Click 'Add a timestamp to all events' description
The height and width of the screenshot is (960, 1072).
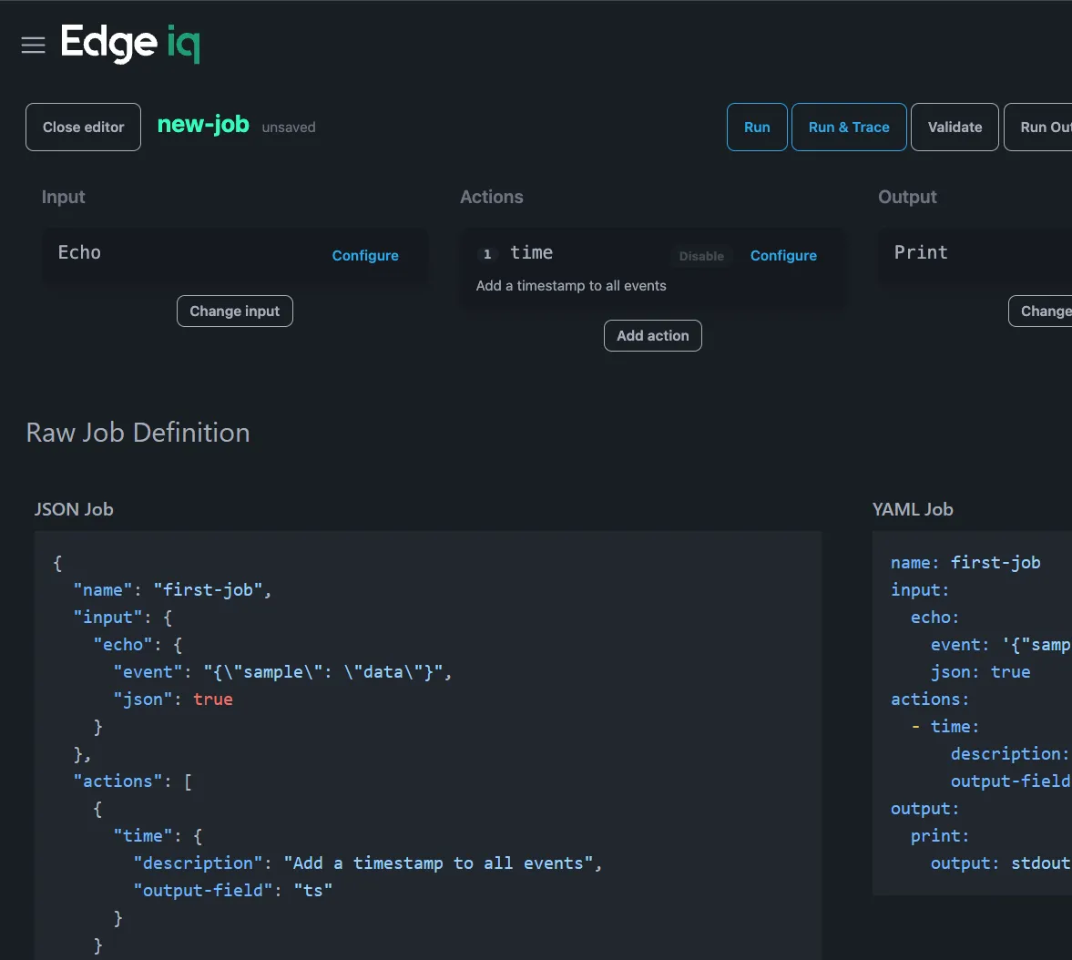click(x=571, y=286)
